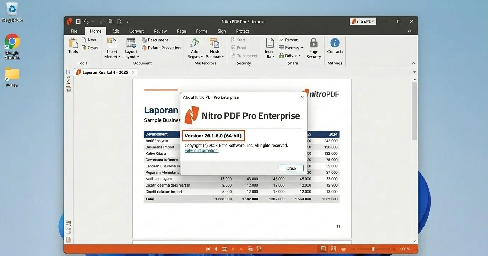Select continuous lines view icon in status bar
Image resolution: width=488 pixels, height=256 pixels.
pyautogui.click(x=343, y=249)
